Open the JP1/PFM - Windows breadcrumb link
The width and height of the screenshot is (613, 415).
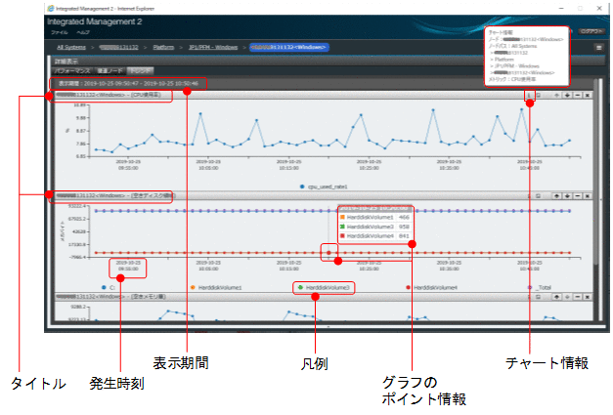tap(213, 47)
